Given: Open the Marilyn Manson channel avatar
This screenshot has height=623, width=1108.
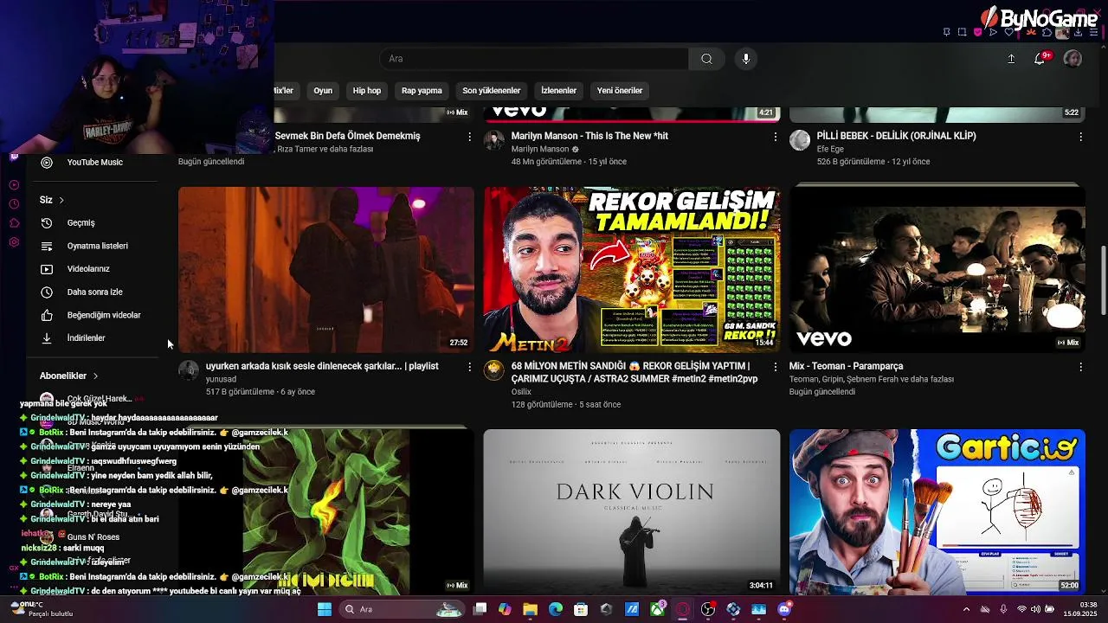Looking at the screenshot, I should click(x=494, y=140).
